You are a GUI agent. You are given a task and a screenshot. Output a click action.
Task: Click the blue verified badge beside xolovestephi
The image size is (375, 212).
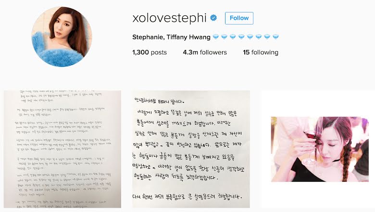pyautogui.click(x=213, y=18)
